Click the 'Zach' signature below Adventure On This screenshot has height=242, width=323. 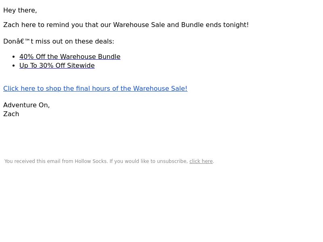tap(11, 114)
